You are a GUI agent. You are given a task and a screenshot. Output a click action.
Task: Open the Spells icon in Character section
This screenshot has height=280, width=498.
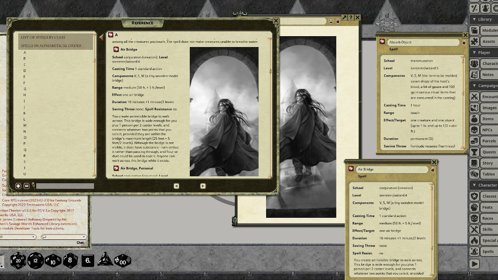pos(474,252)
